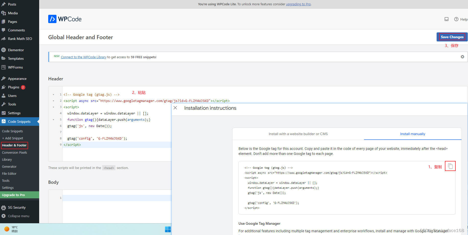Select Add Snippet submenu item
468x235 pixels.
(x=13, y=138)
